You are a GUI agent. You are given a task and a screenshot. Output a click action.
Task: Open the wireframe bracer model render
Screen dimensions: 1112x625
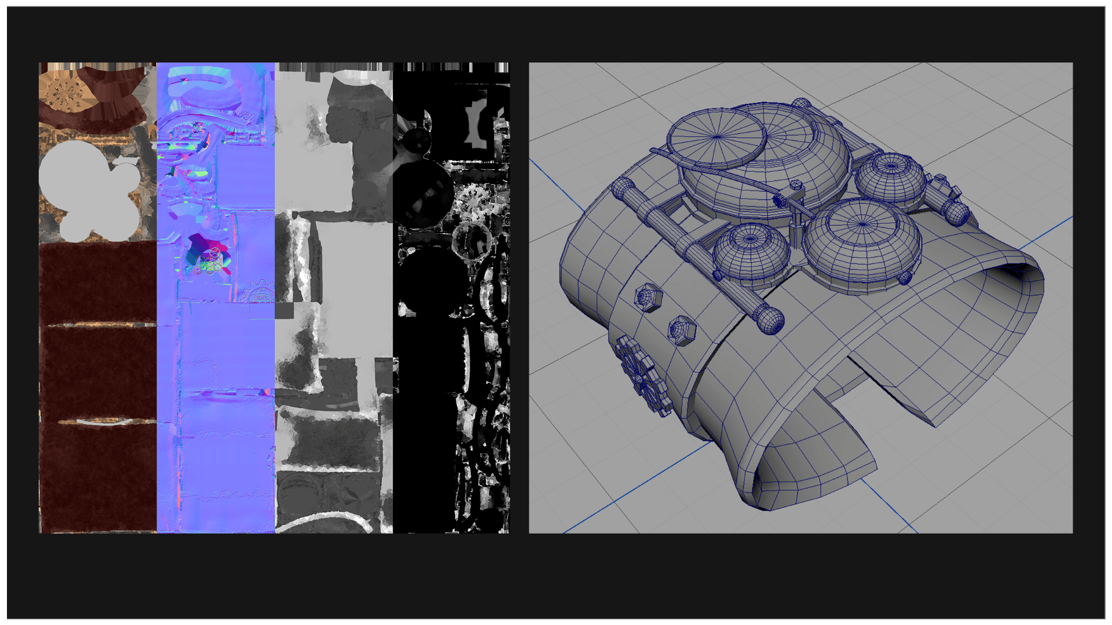[800, 298]
